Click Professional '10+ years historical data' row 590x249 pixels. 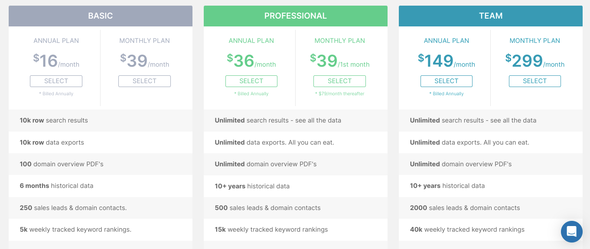[296, 186]
